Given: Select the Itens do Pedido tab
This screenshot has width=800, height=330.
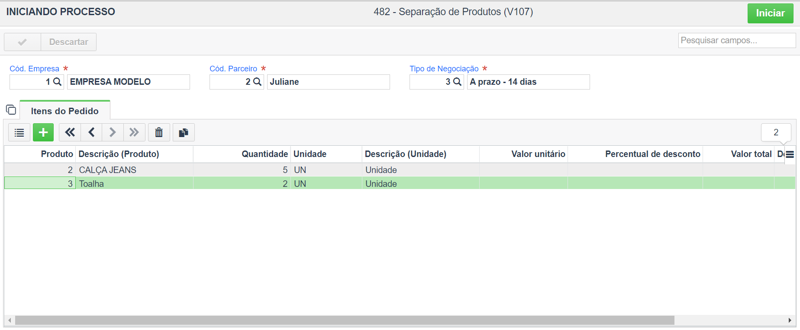Looking at the screenshot, I should point(65,111).
